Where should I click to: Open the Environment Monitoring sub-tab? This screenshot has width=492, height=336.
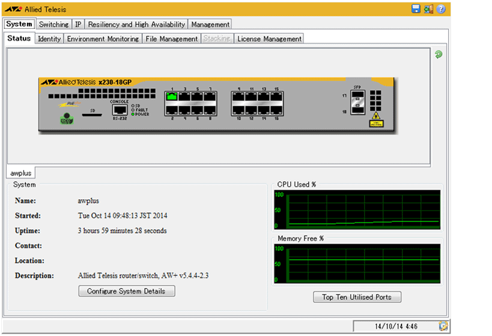[x=103, y=38]
